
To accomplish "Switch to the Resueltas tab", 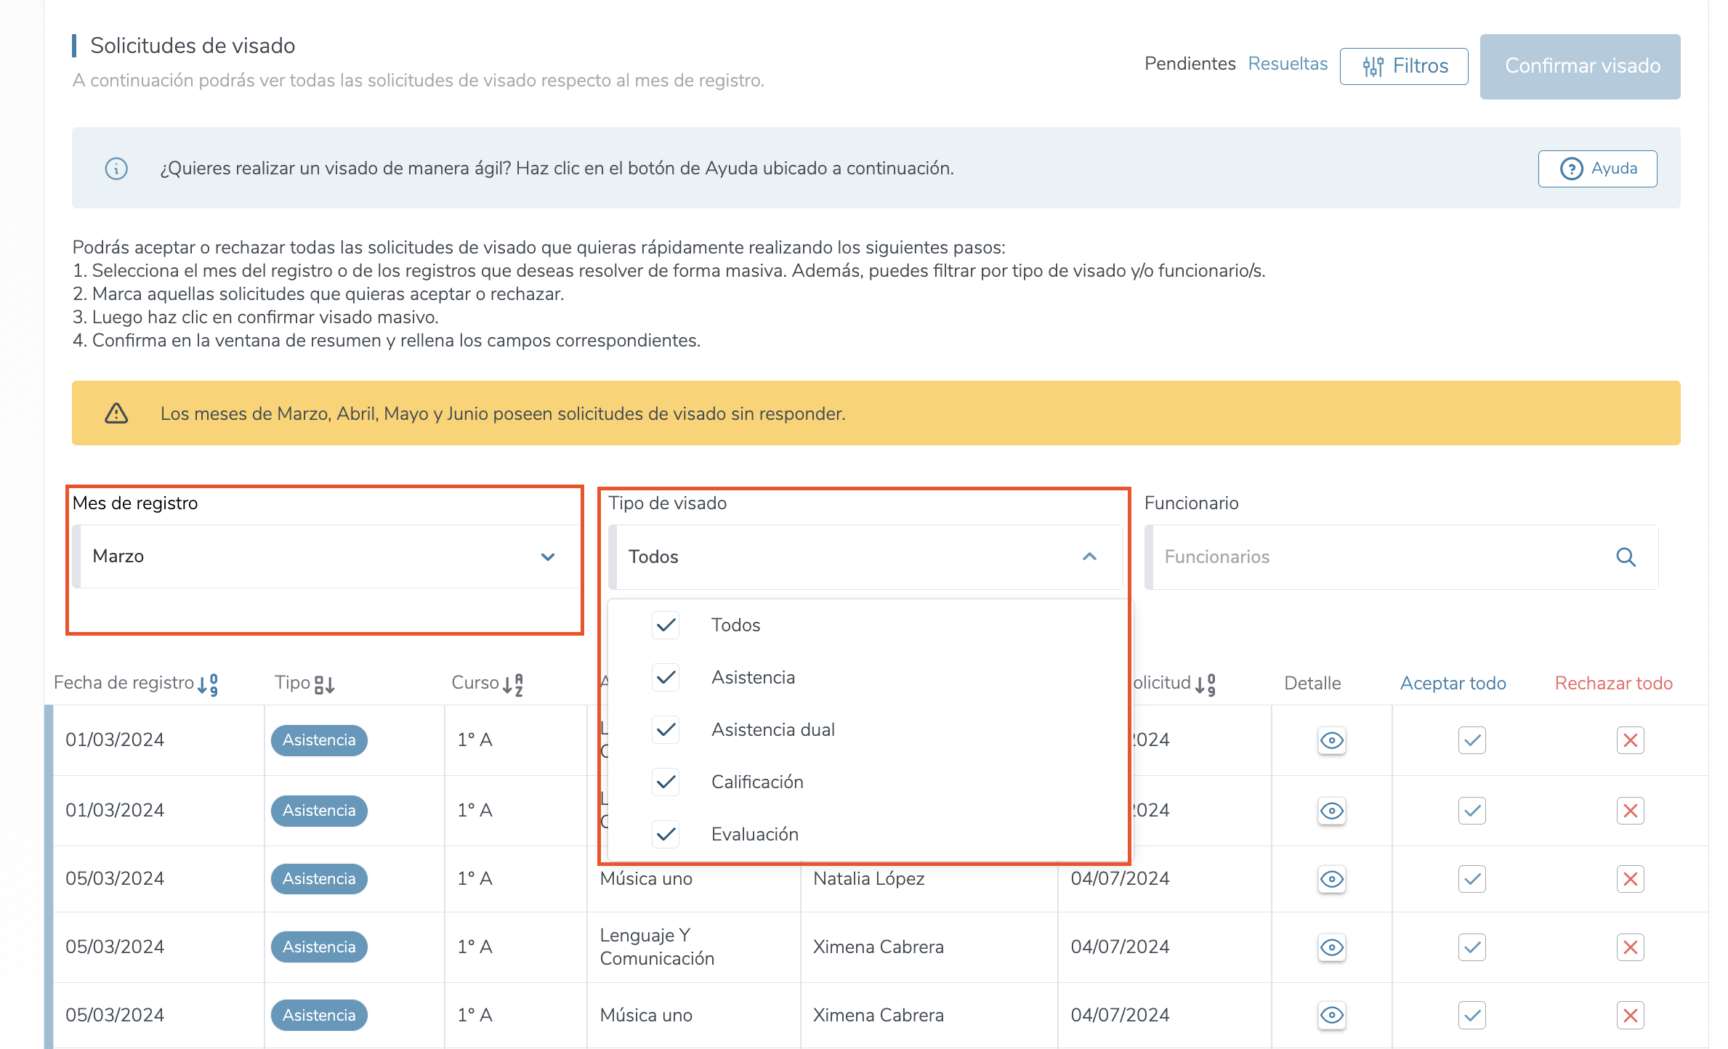I will [1287, 64].
